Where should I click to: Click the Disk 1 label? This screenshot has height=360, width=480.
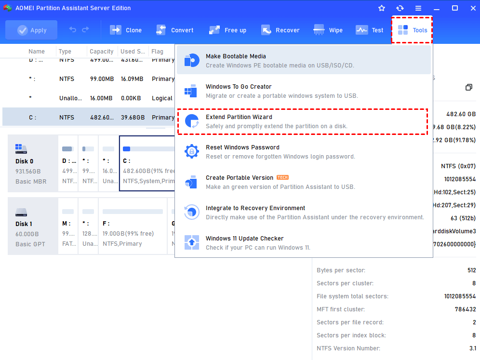24,224
